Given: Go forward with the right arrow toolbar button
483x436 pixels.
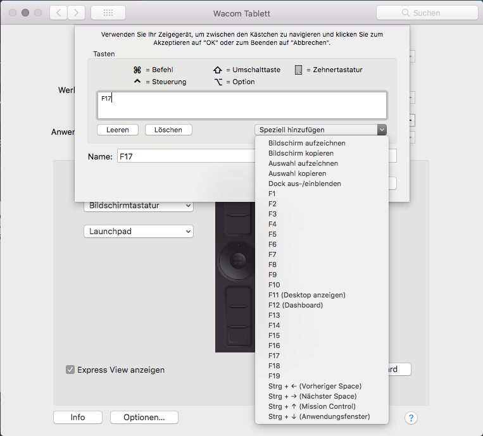Looking at the screenshot, I should [x=76, y=13].
